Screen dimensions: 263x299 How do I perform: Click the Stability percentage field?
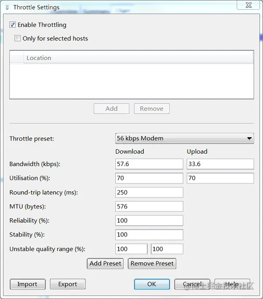(149, 235)
